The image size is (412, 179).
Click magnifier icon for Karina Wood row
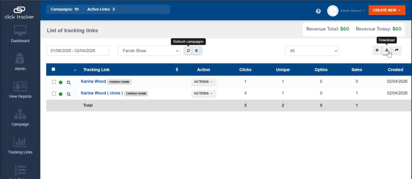[68, 83]
